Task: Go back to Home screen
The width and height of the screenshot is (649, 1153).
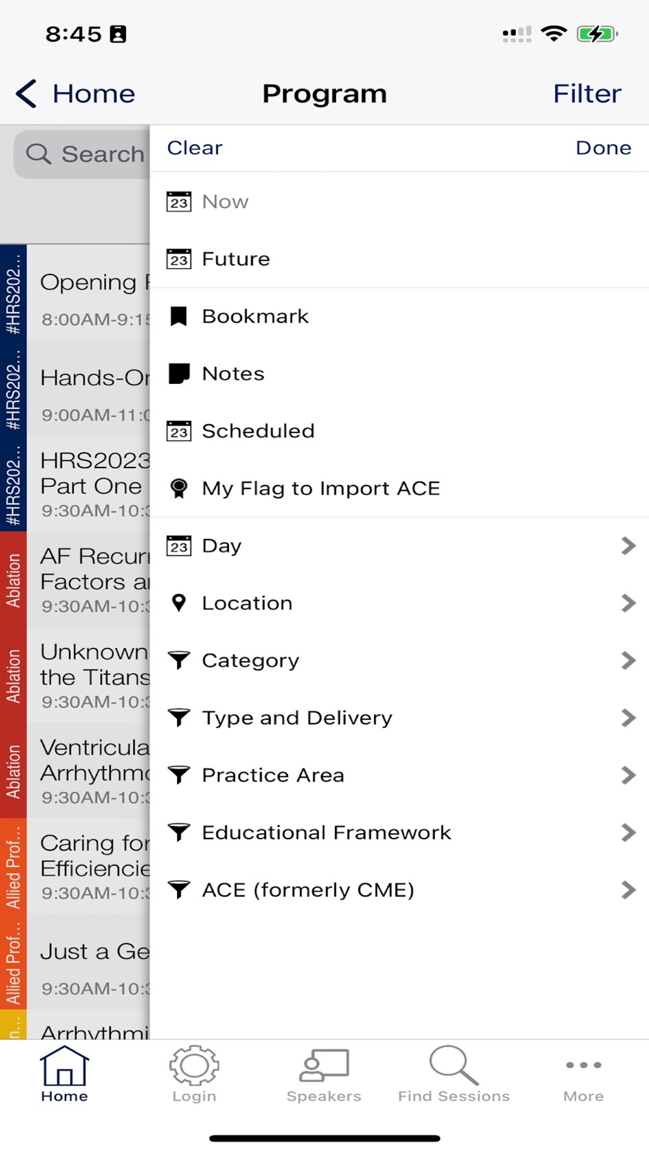Action: click(x=75, y=93)
